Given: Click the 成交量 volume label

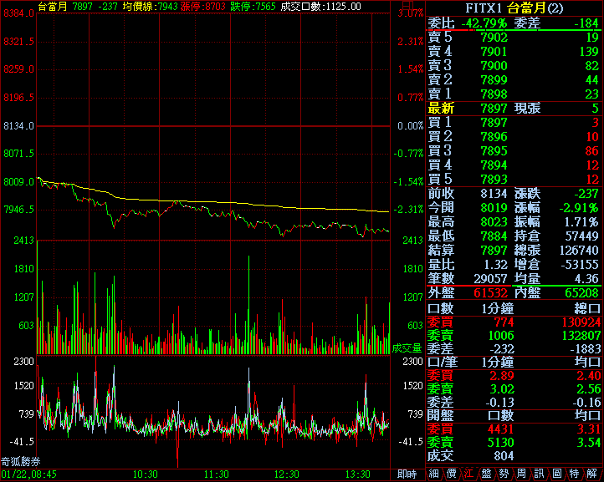Looking at the screenshot, I should pyautogui.click(x=407, y=348).
